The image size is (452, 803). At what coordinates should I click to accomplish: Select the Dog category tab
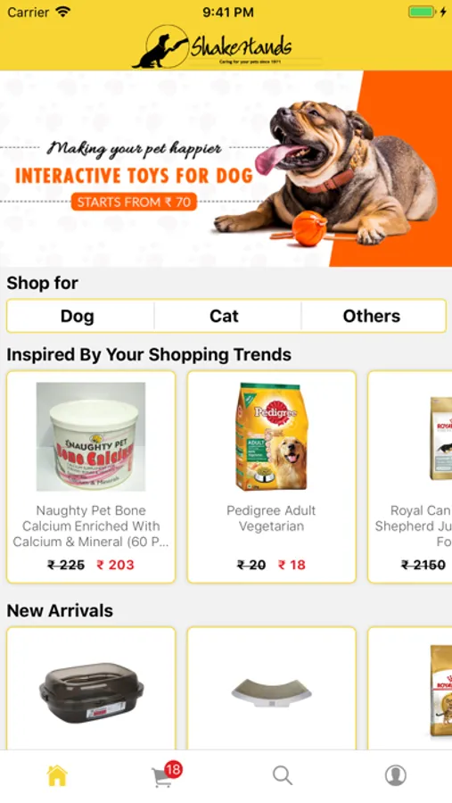tap(78, 316)
